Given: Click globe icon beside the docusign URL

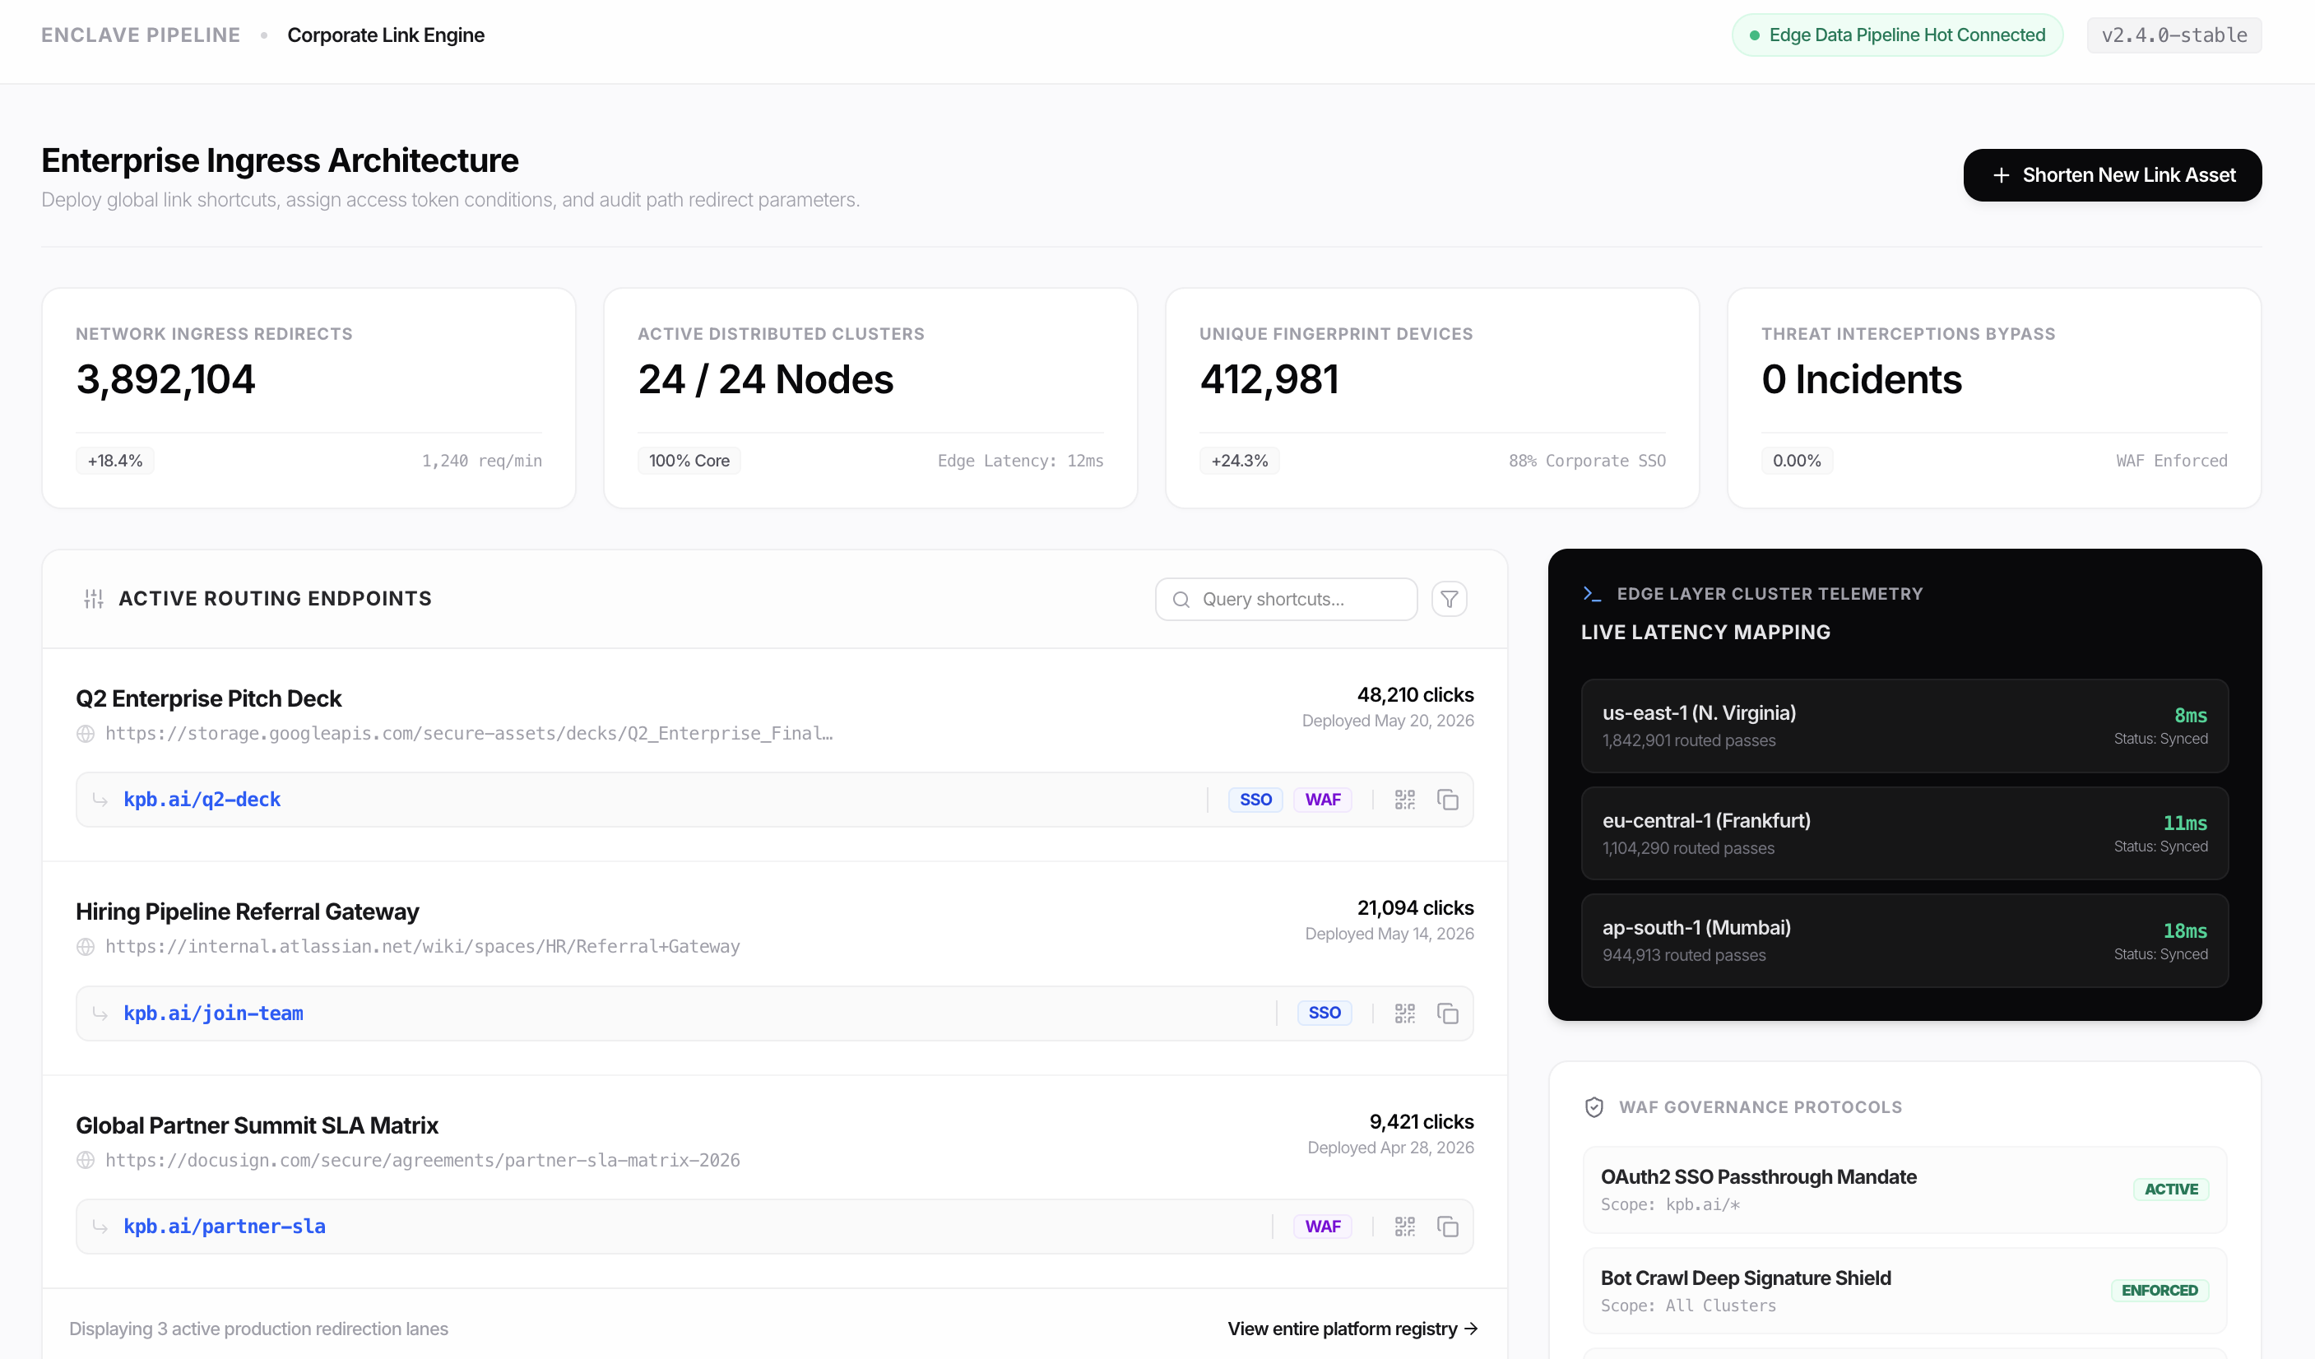Looking at the screenshot, I should click(x=86, y=1160).
